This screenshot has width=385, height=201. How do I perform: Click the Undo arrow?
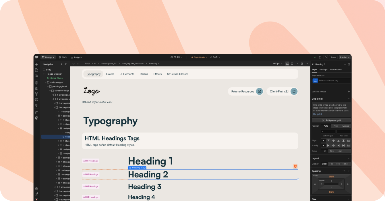point(73,64)
